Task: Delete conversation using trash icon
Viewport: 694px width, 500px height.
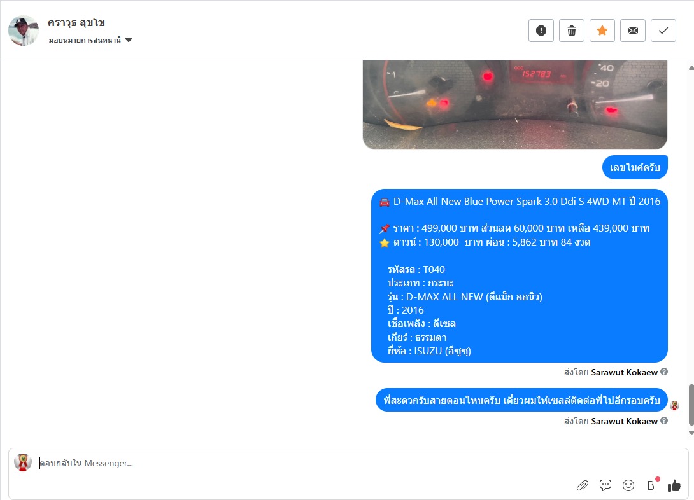Action: pos(571,31)
